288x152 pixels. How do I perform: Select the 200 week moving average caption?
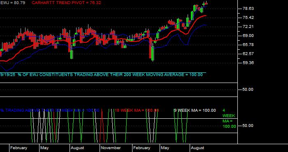coord(101,75)
